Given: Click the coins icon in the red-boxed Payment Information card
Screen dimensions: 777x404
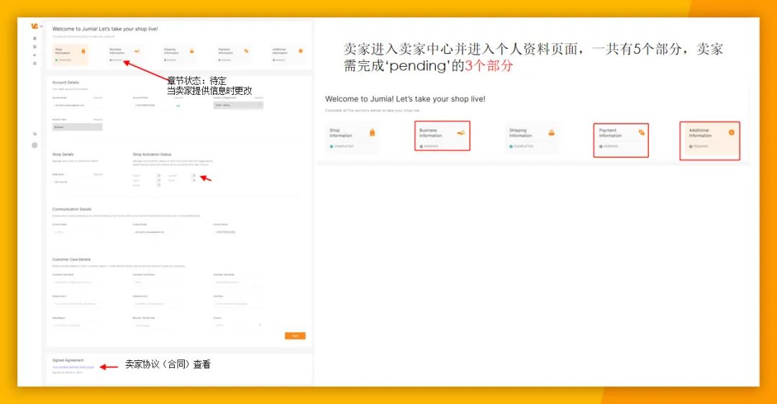Looking at the screenshot, I should click(640, 132).
